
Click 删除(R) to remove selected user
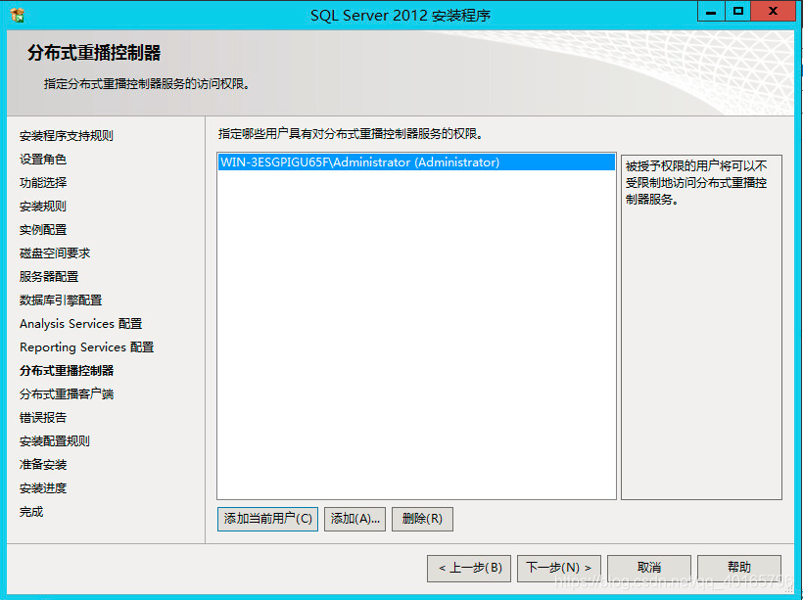(x=422, y=519)
